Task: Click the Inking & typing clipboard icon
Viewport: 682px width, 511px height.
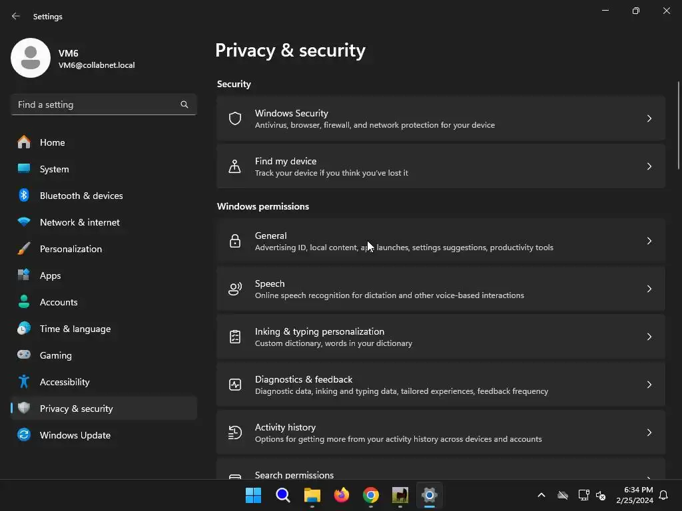Action: click(x=235, y=336)
